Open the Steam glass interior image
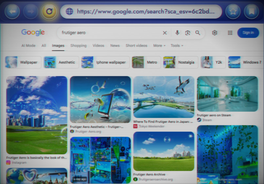264x184 pixels. tap(227, 94)
